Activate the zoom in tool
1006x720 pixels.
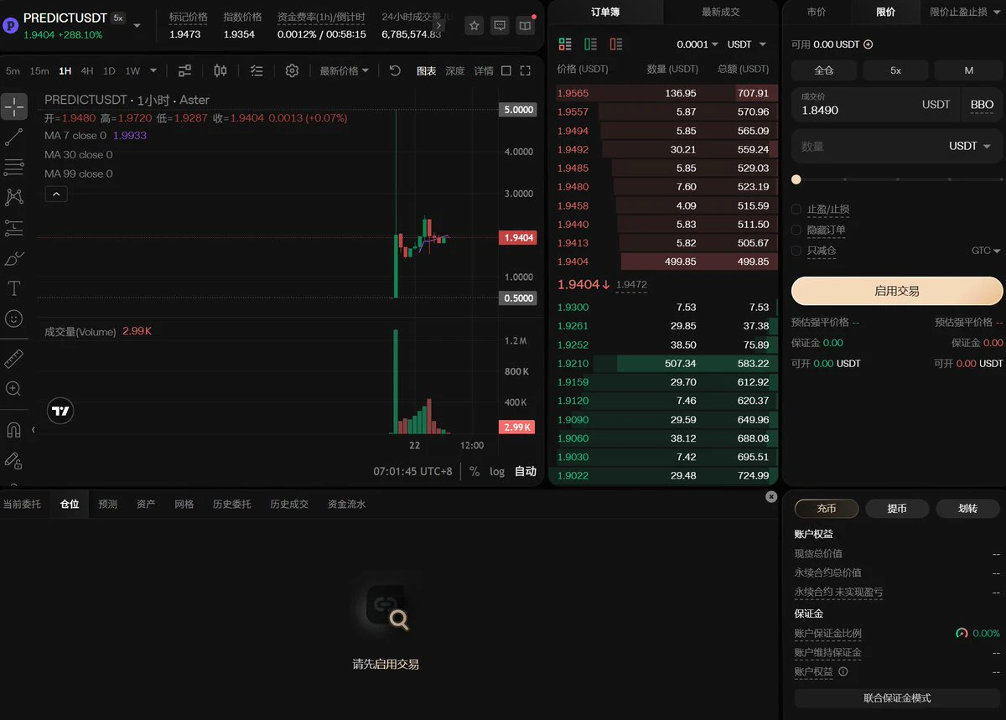pos(14,388)
